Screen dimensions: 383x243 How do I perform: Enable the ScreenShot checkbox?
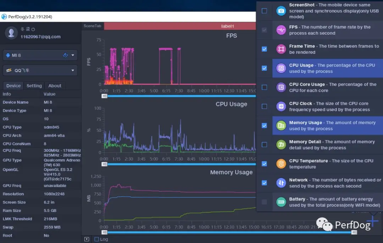click(x=264, y=11)
